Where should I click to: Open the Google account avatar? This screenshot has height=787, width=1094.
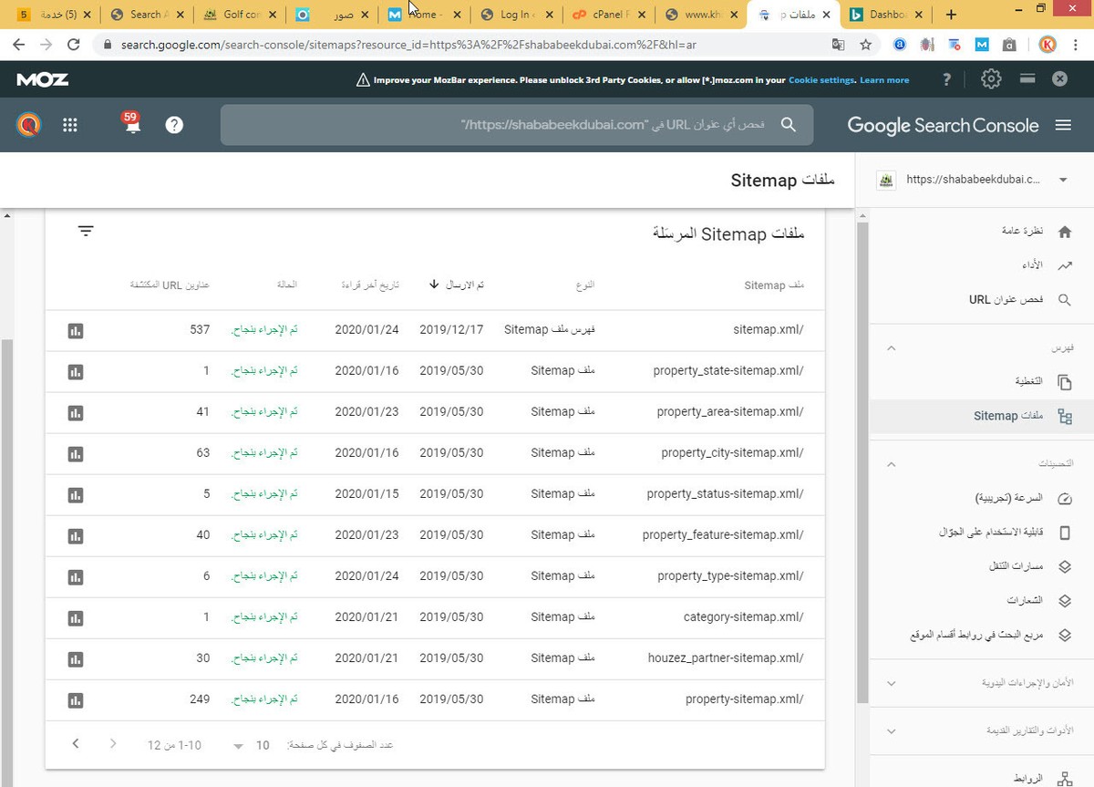pos(29,125)
